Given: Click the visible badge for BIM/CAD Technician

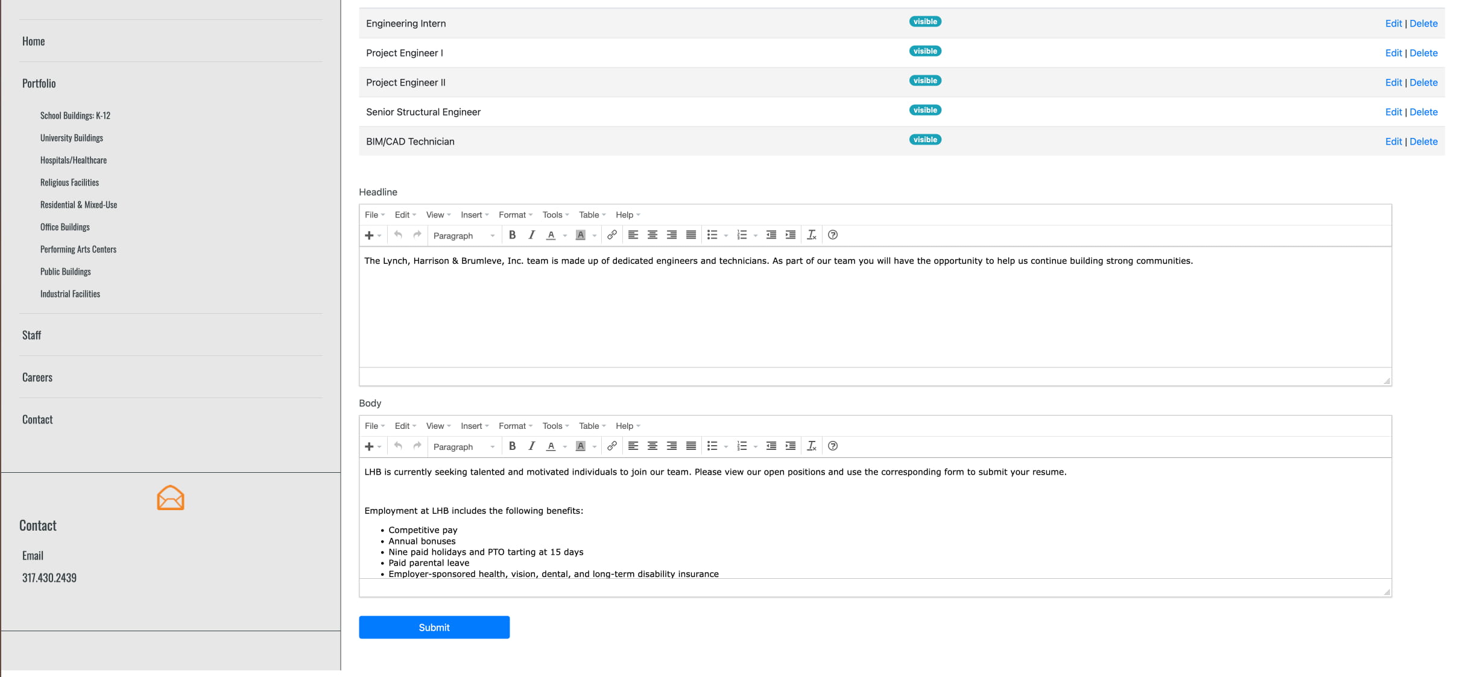Looking at the screenshot, I should pyautogui.click(x=924, y=139).
